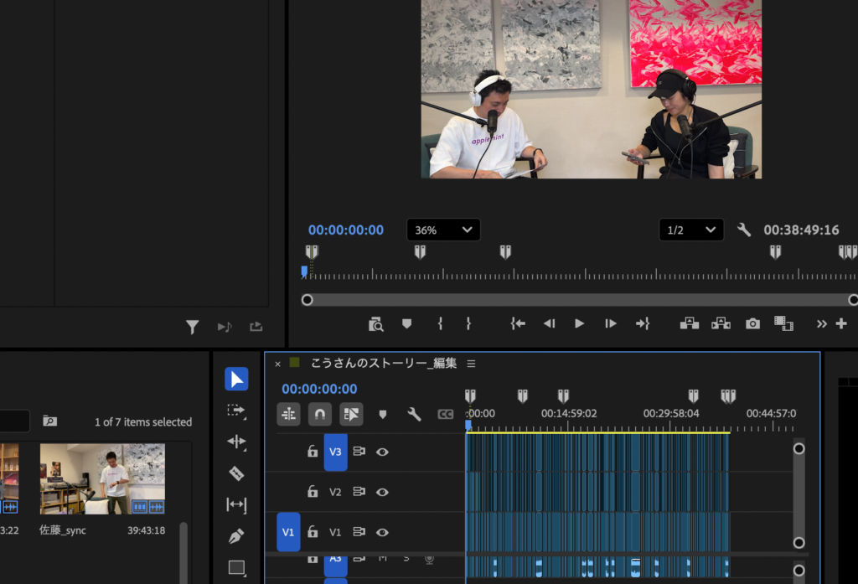
Task: Toggle Snap in Timeline magnet button
Action: (x=319, y=414)
